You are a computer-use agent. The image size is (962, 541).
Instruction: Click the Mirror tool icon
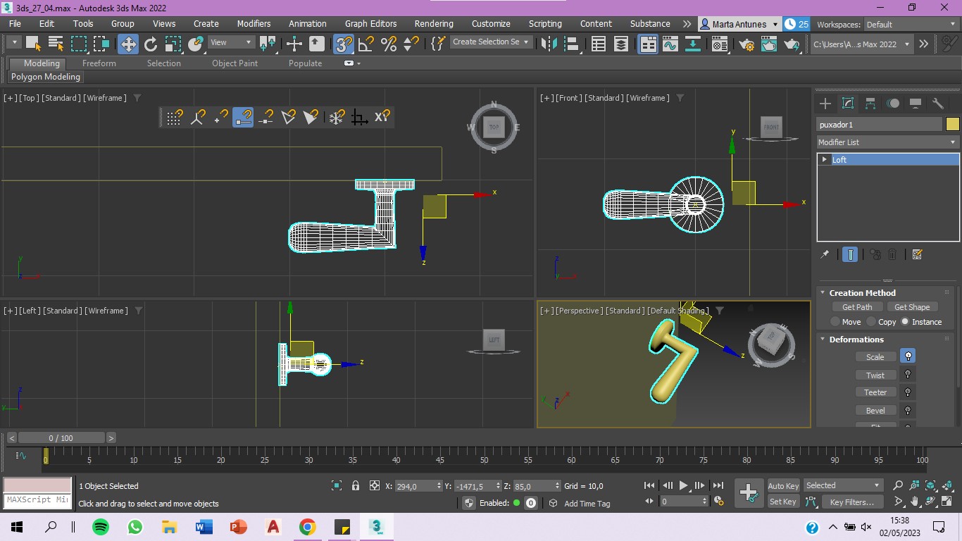pos(549,44)
